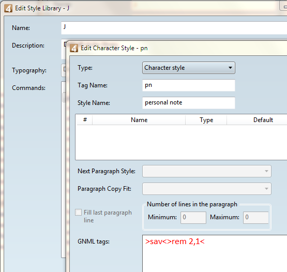Click the empty parameters table area
This screenshot has width=287, height=272.
click(x=181, y=142)
